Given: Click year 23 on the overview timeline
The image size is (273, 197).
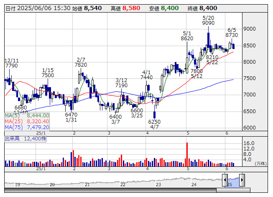Looking at the screenshot, I should (x=158, y=184).
